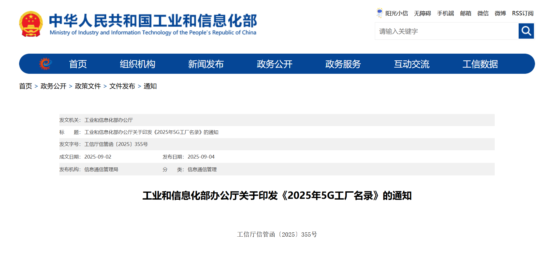
Task: Click the 微信 link in header
Action: (483, 13)
